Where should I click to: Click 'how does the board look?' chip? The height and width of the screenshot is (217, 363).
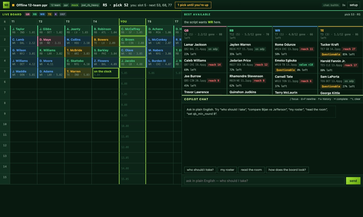(287, 170)
